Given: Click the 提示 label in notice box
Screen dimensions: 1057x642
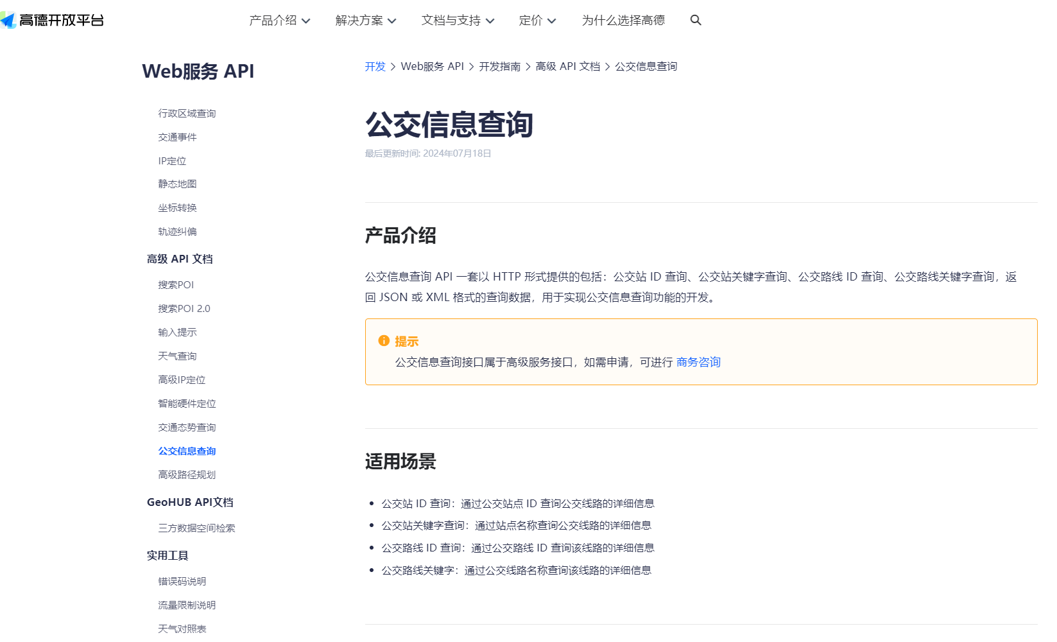Looking at the screenshot, I should [x=407, y=342].
